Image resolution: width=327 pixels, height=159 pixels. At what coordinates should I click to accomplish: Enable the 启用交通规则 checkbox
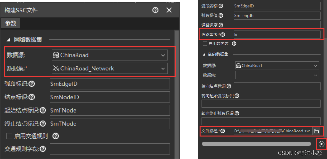(x=9, y=136)
